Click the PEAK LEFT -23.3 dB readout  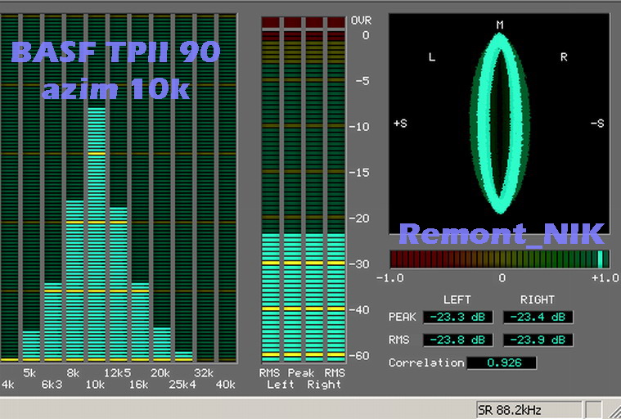(457, 317)
